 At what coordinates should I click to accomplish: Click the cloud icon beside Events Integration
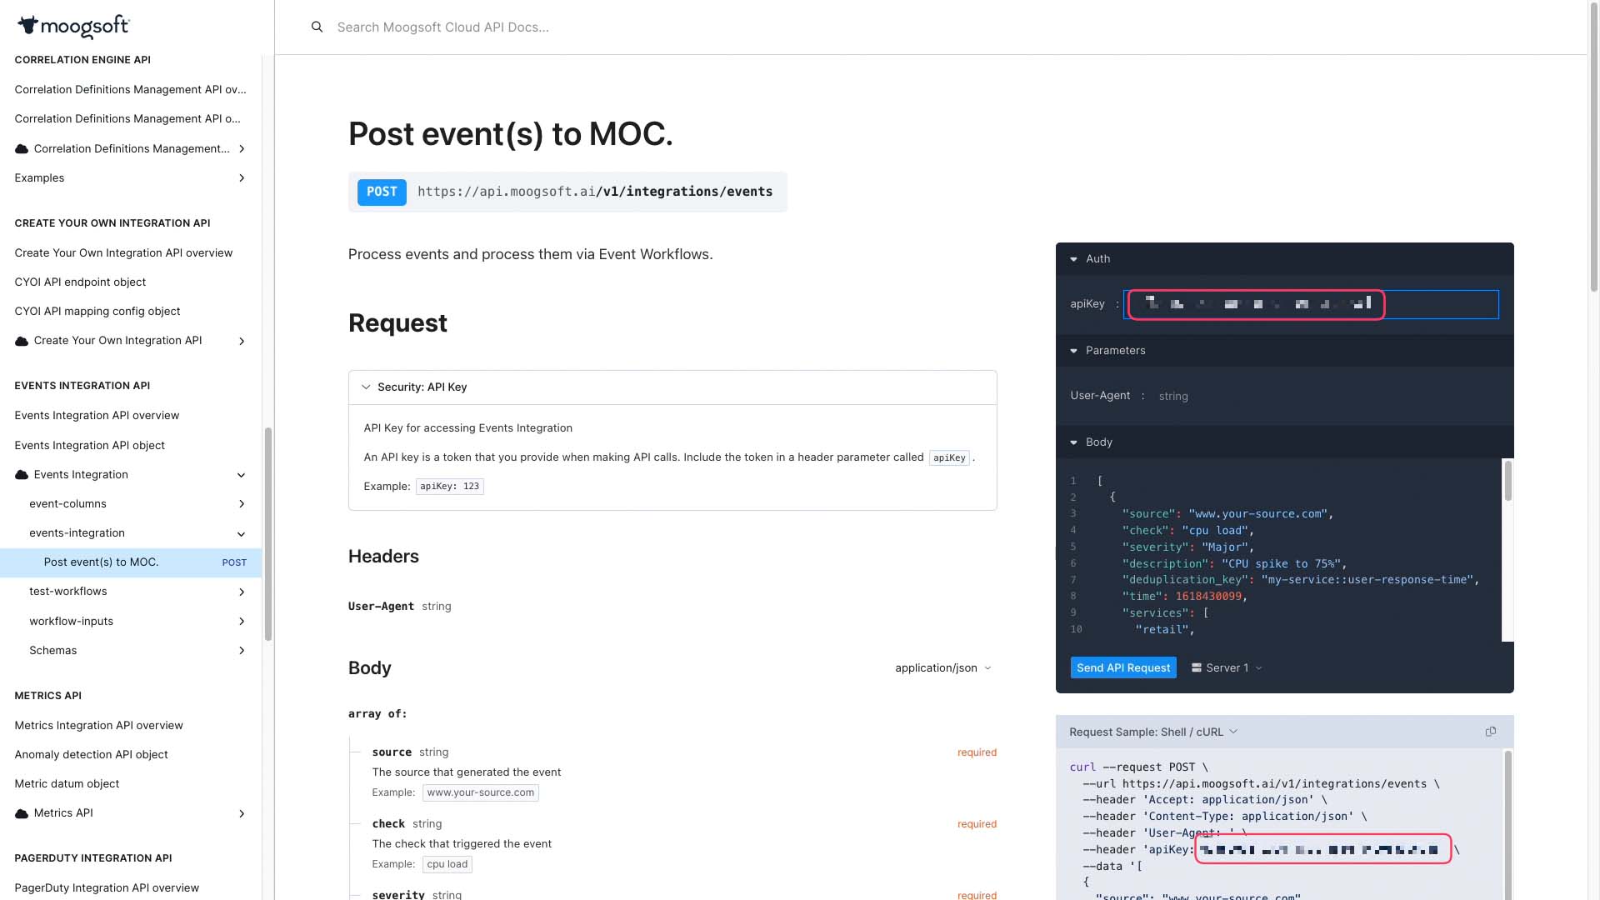coord(22,475)
